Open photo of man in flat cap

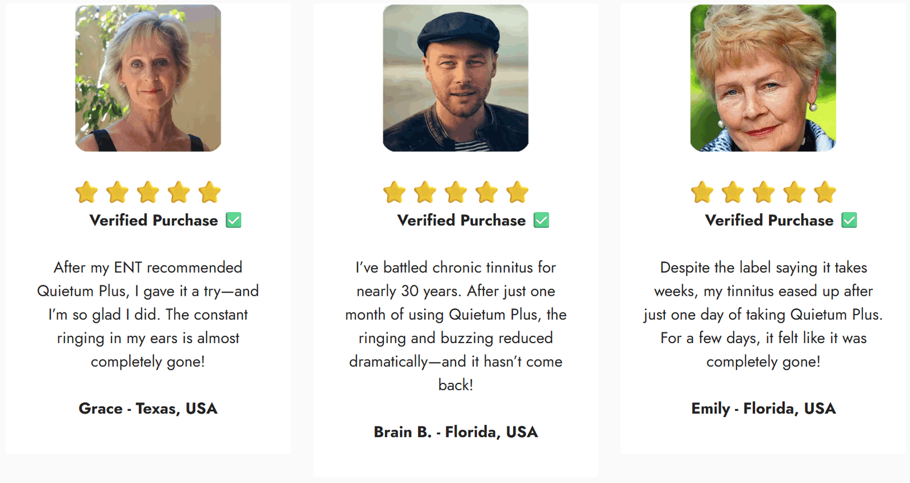click(456, 78)
